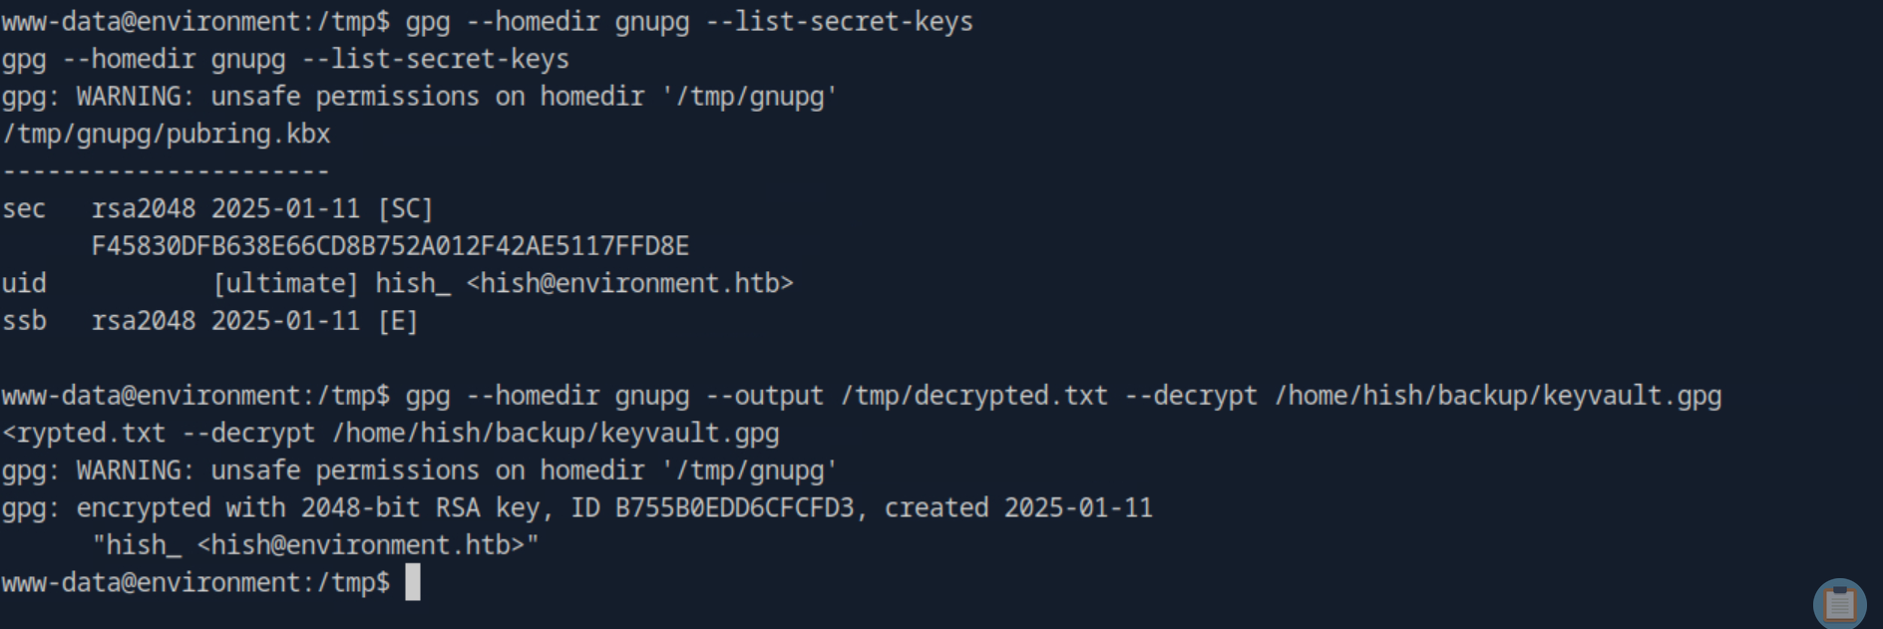The width and height of the screenshot is (1883, 629).
Task: Click the "sec" secret key label
Action: coord(24,209)
